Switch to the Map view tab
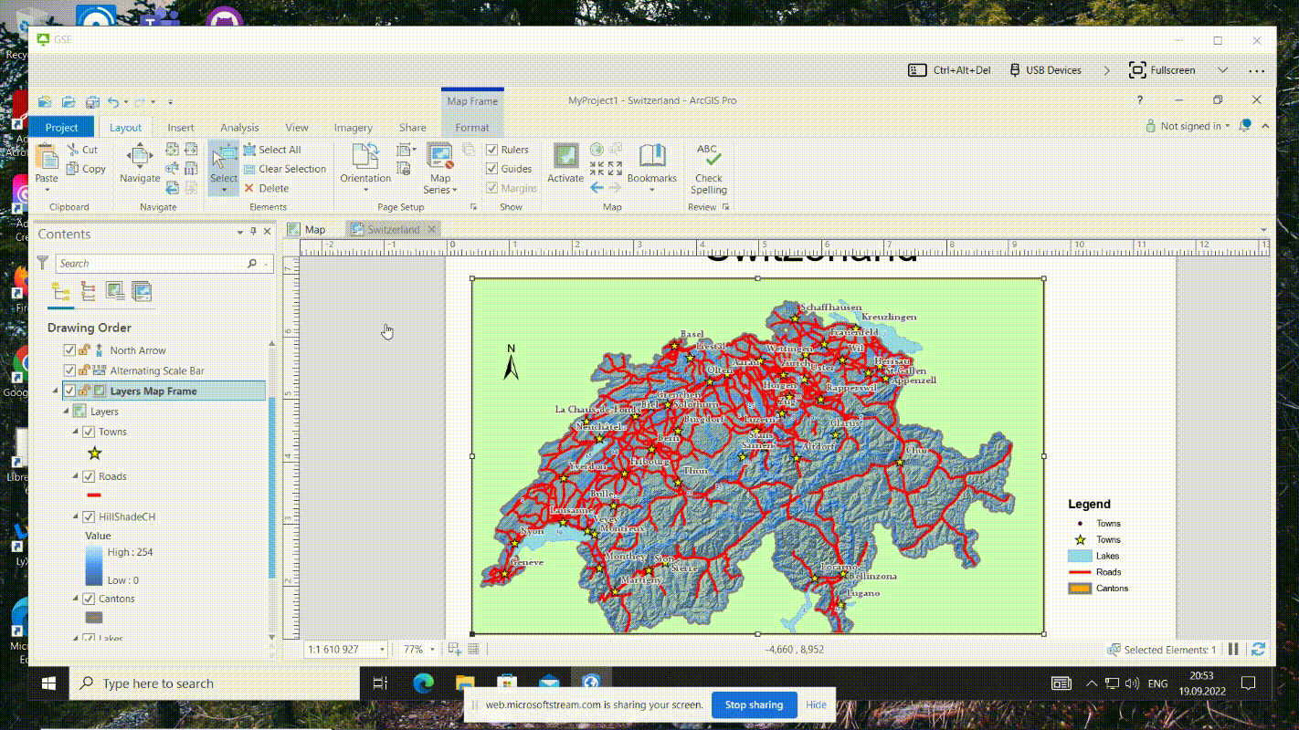This screenshot has height=730, width=1299. [x=314, y=230]
